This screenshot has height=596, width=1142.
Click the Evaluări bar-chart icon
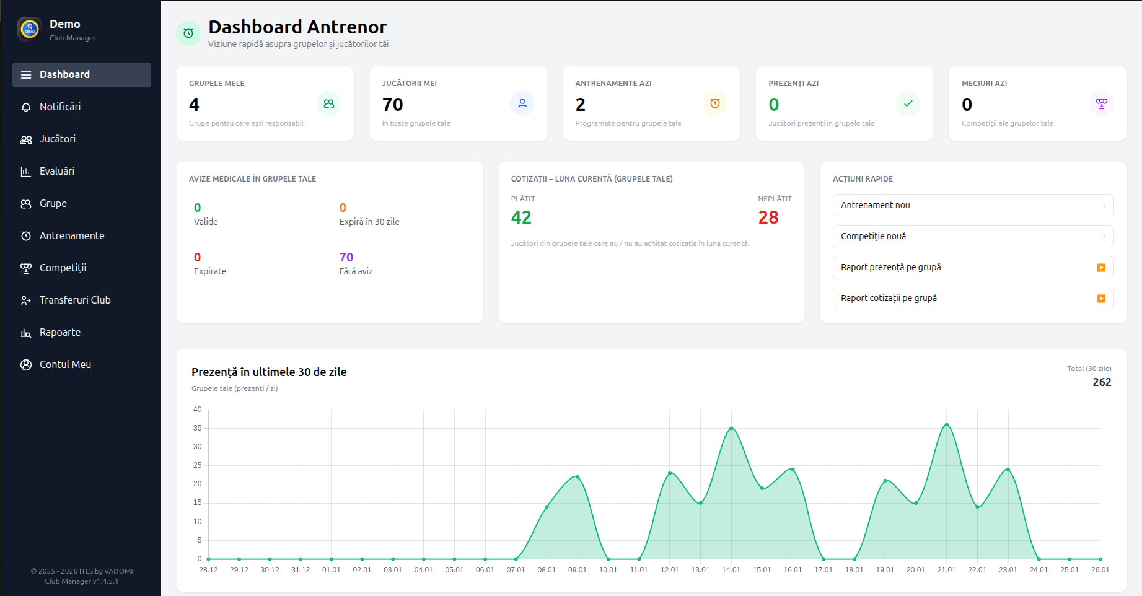pos(25,171)
